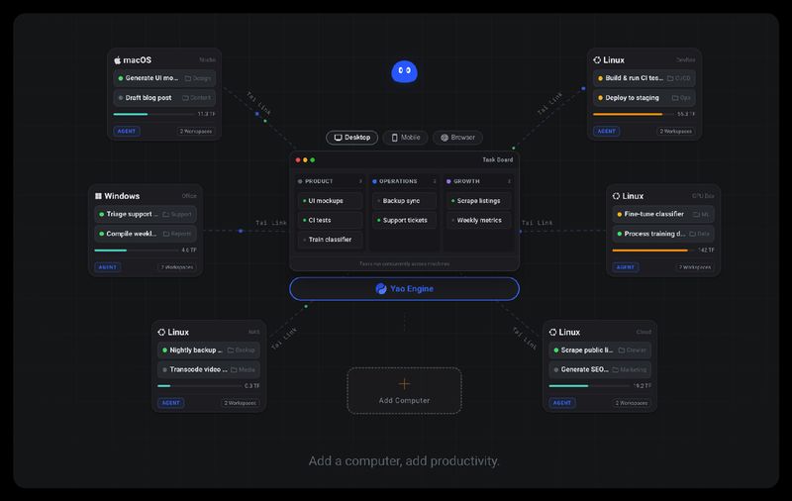
Task: Select the OPERATIONS column header
Action: click(x=404, y=181)
